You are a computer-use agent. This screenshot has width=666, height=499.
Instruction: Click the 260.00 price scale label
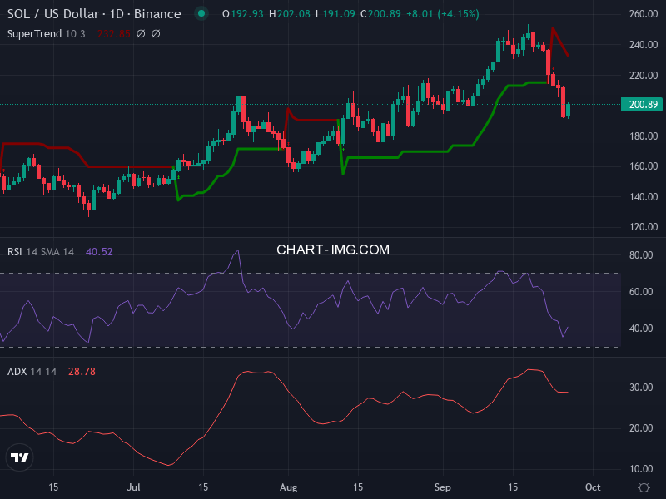[644, 15]
